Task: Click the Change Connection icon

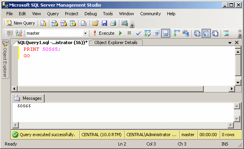Action: click(x=19, y=33)
